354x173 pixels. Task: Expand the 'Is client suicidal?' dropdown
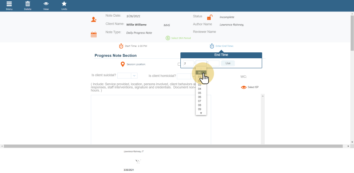coord(134,76)
